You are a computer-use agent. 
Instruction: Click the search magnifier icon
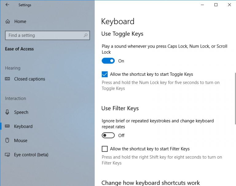click(86, 35)
